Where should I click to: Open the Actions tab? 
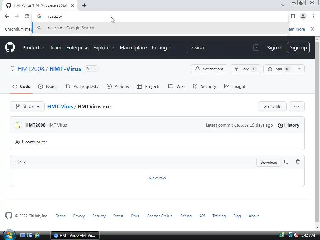coord(118,86)
